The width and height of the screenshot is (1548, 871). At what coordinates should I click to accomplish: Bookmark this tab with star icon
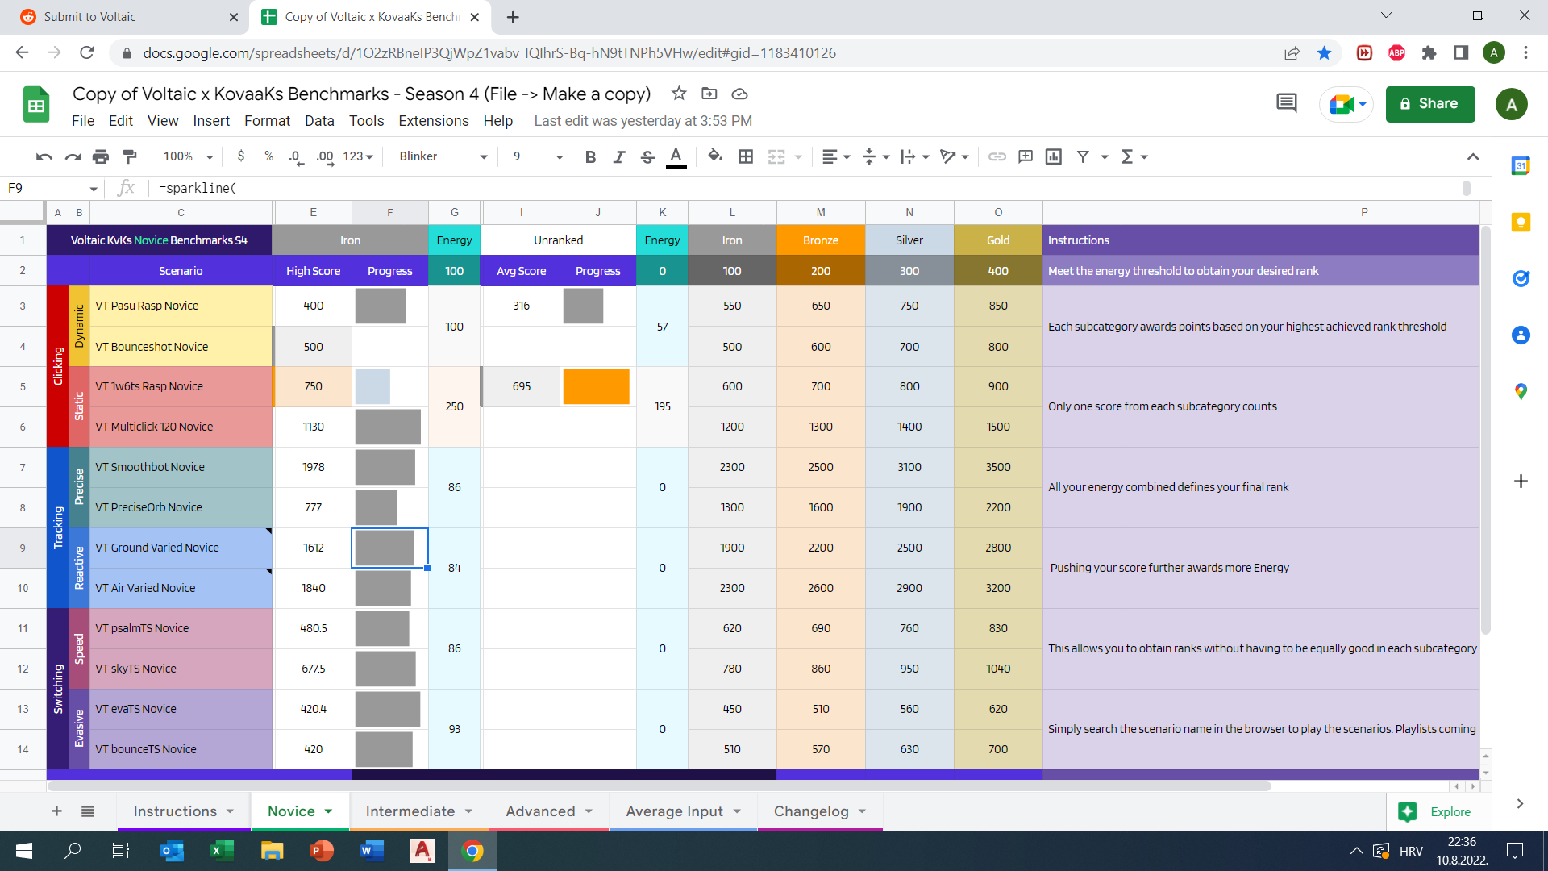click(1324, 53)
